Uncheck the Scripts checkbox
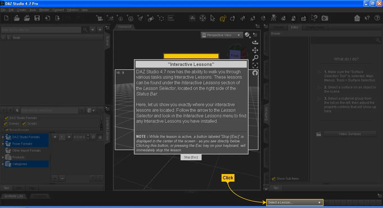This screenshot has height=208, width=383. click(24, 124)
